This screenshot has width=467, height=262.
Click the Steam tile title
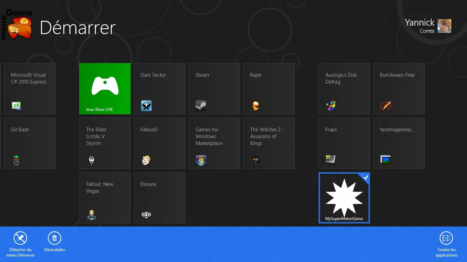202,75
